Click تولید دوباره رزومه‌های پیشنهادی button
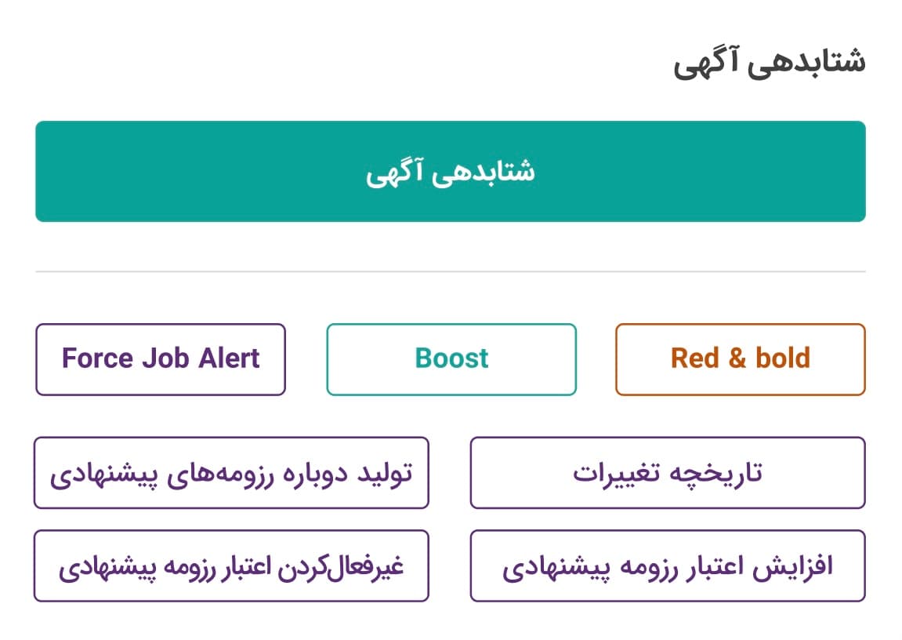Image resolution: width=902 pixels, height=640 pixels. coord(231,473)
